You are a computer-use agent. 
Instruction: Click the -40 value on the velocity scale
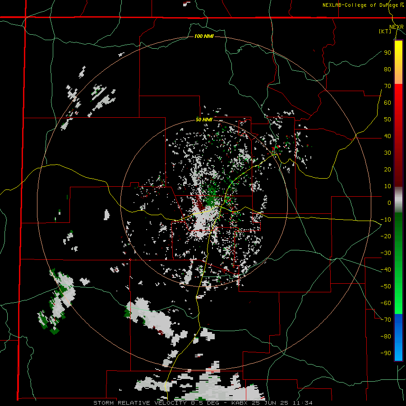[x=386, y=270]
